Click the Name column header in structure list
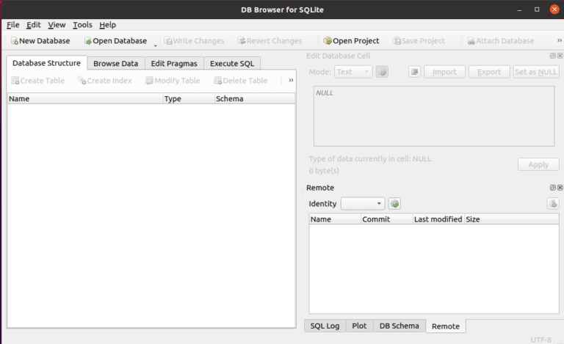The image size is (564, 344). point(85,99)
